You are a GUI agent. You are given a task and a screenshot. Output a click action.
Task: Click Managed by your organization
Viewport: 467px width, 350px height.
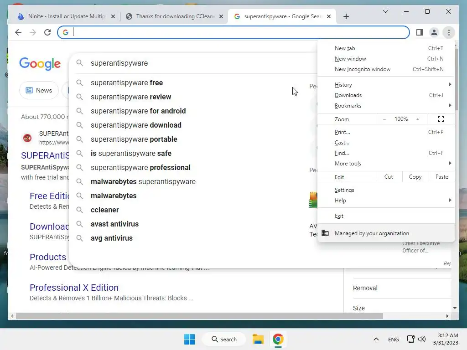tap(386, 233)
